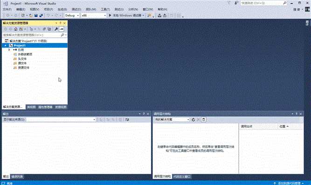
Task: Toggle Show All Files in Solution Explorer
Action: pyautogui.click(x=49, y=29)
